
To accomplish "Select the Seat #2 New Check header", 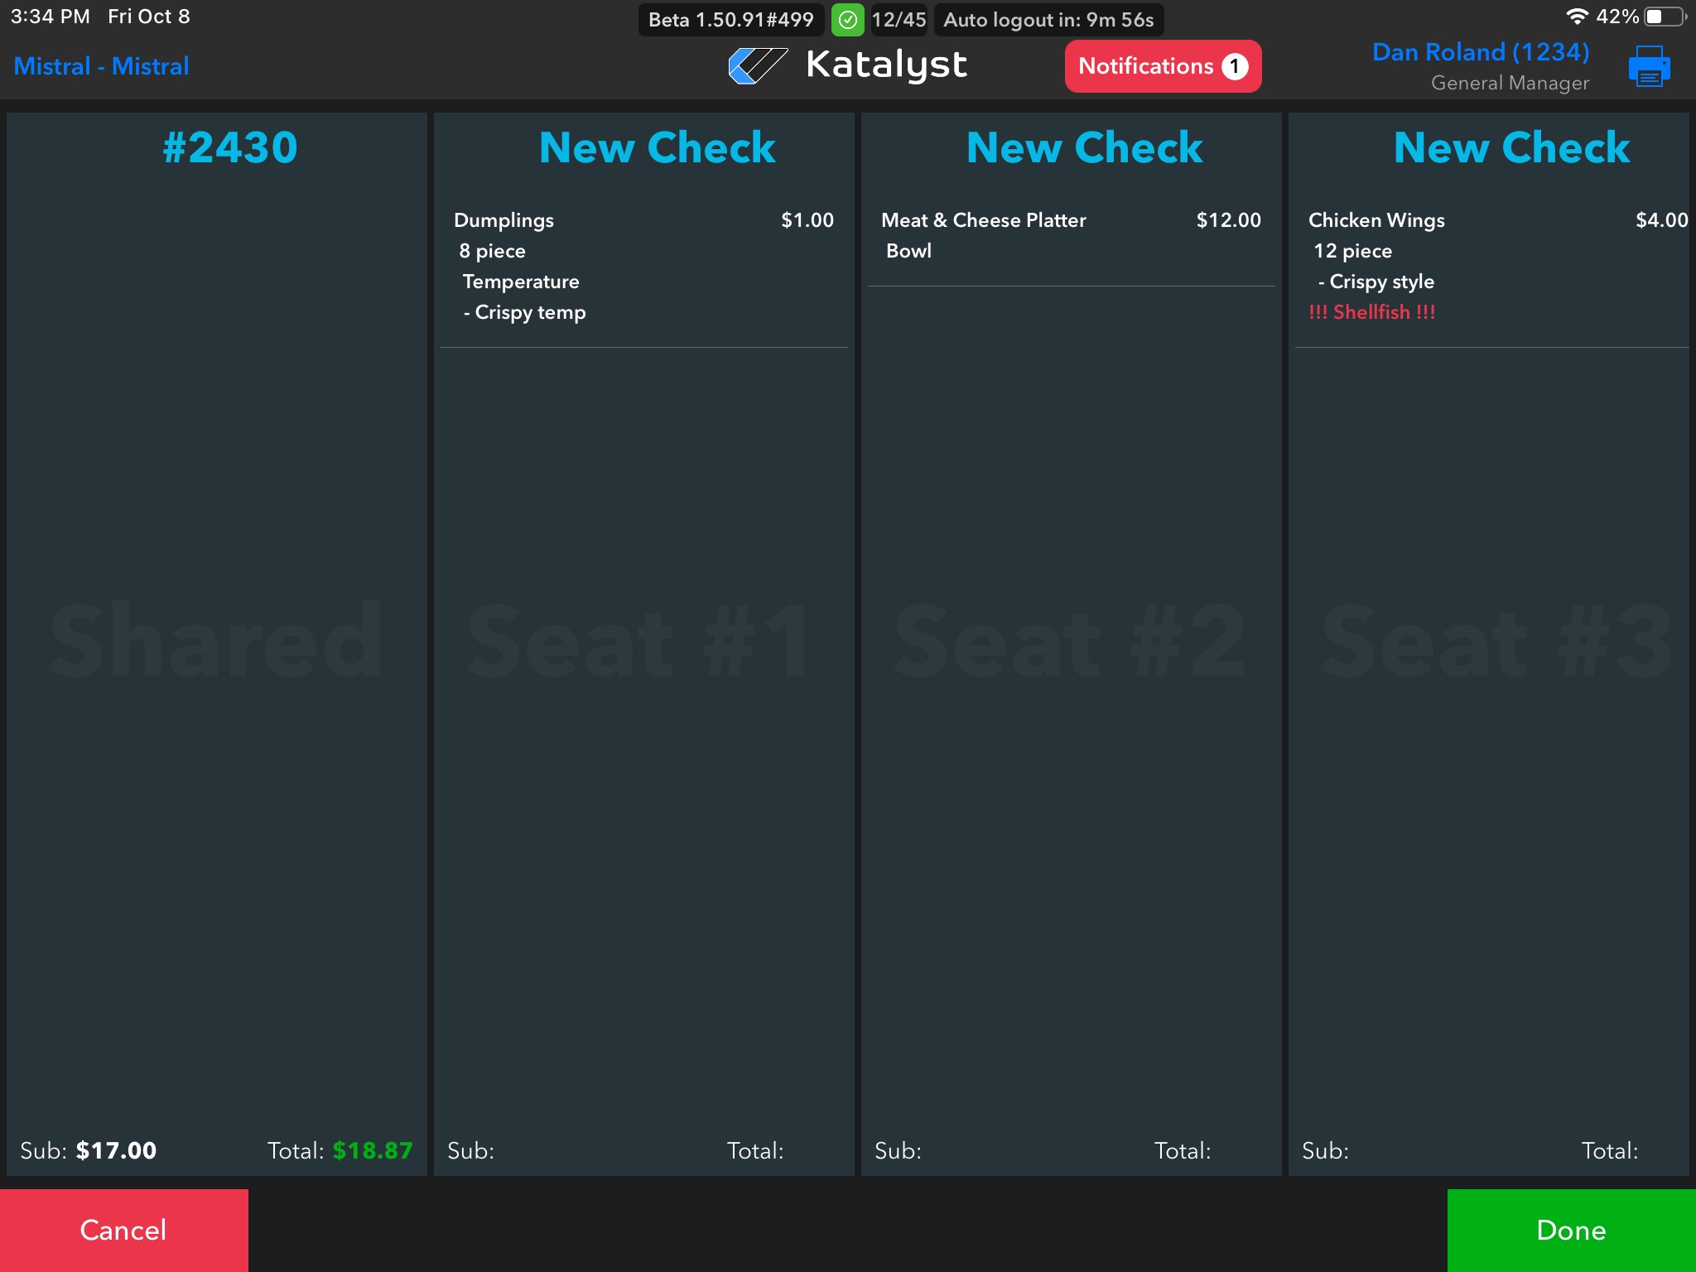I will coord(1083,148).
